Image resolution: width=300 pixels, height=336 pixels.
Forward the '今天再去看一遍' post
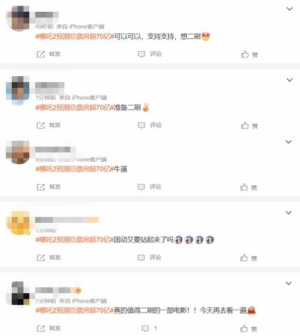click(x=40, y=328)
